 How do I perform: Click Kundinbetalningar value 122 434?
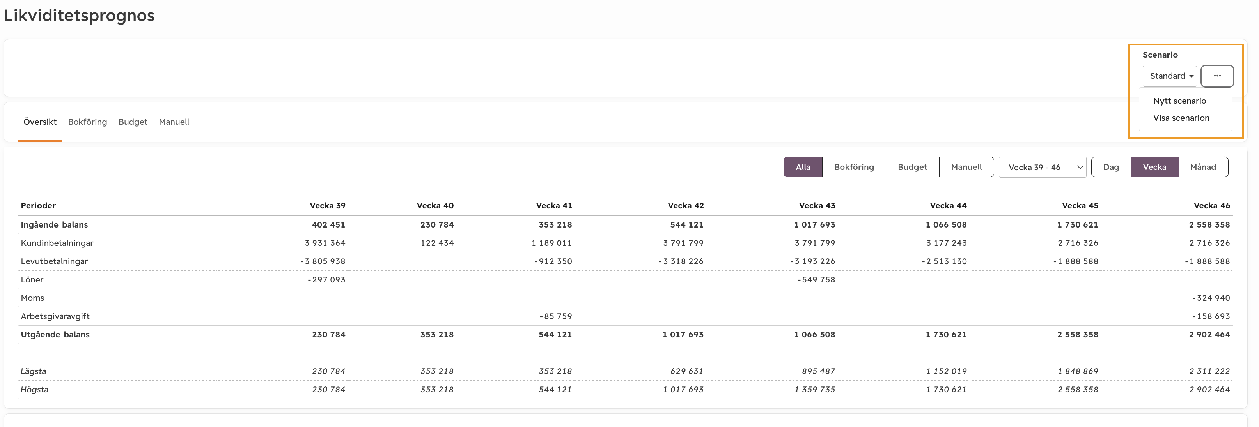point(437,243)
